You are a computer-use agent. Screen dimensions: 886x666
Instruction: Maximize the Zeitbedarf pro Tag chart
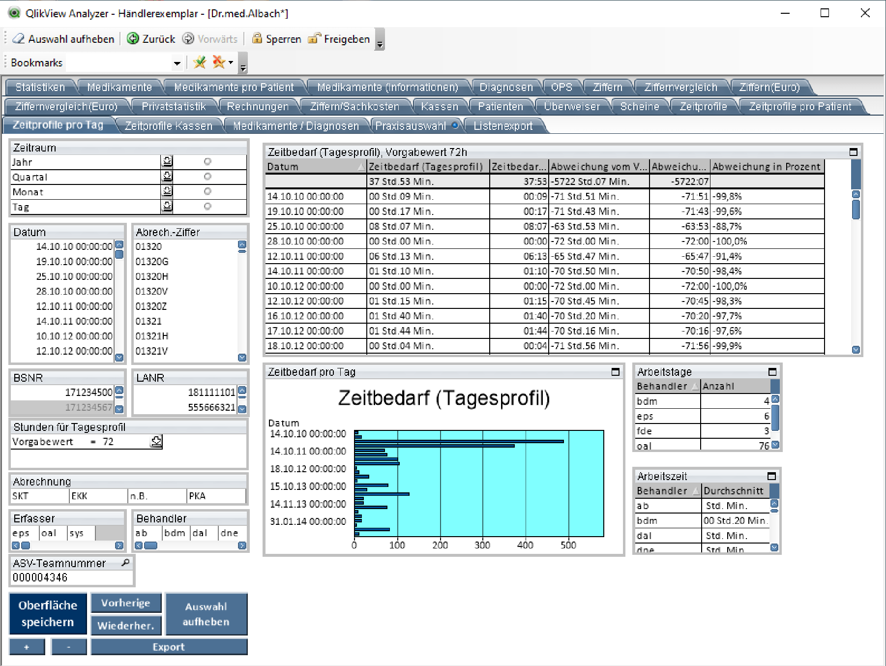click(615, 372)
